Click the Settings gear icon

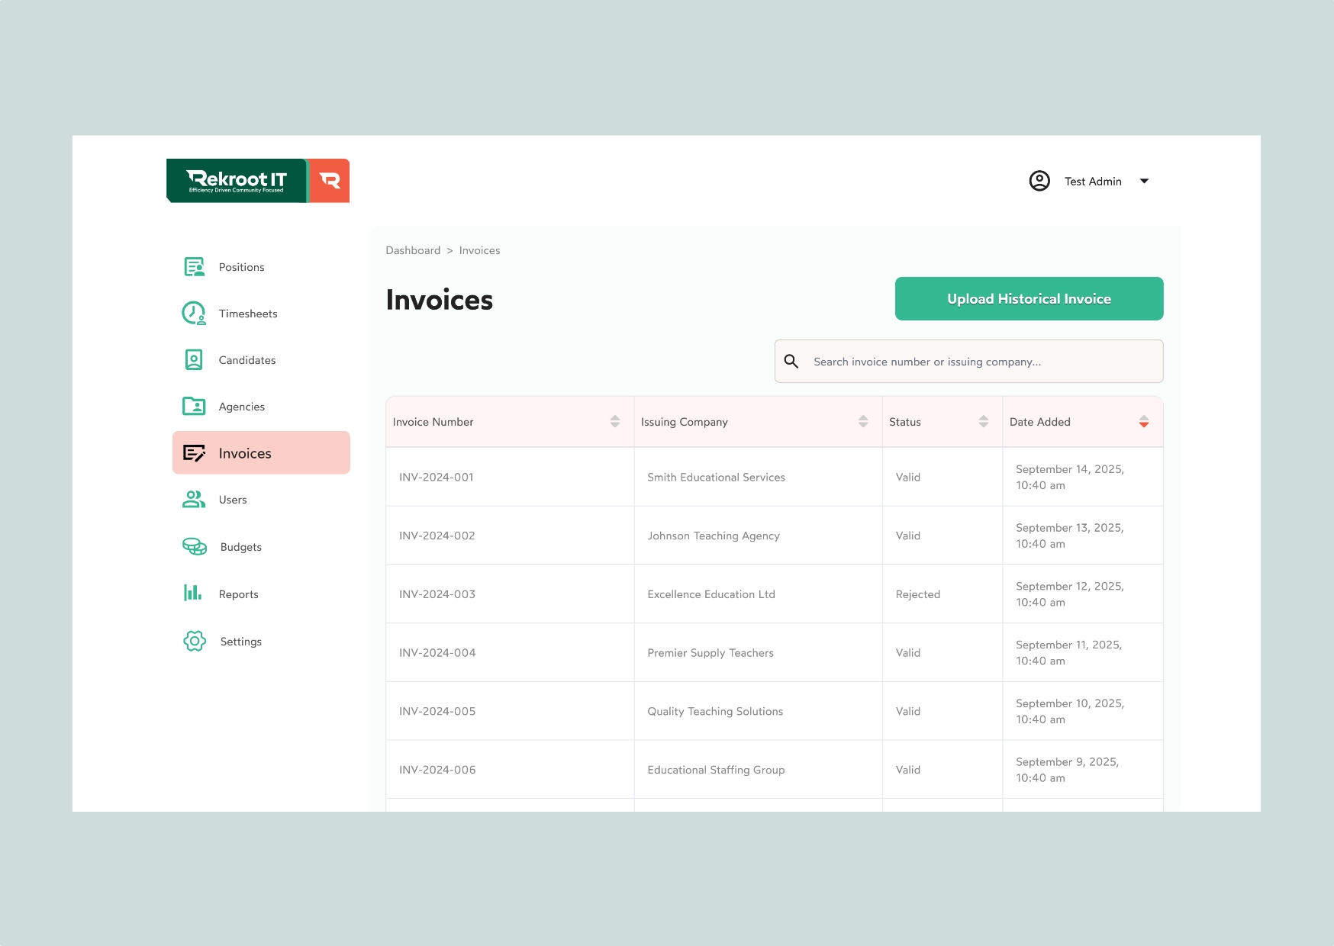(195, 642)
